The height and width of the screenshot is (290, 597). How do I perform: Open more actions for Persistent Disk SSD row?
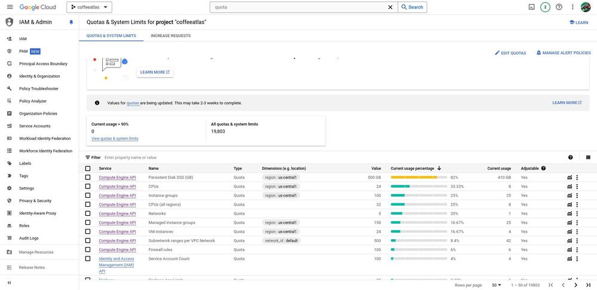click(577, 177)
